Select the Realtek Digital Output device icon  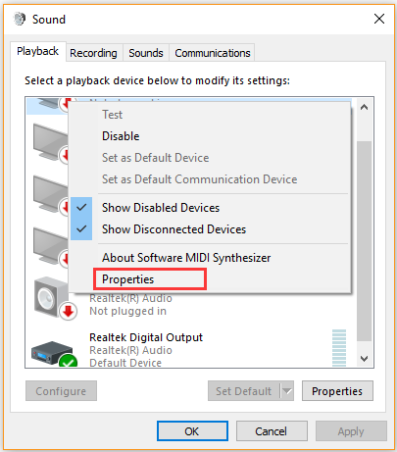(x=52, y=354)
